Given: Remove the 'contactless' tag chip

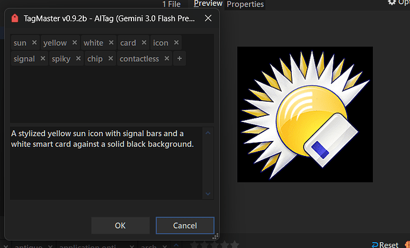Looking at the screenshot, I should [x=166, y=59].
